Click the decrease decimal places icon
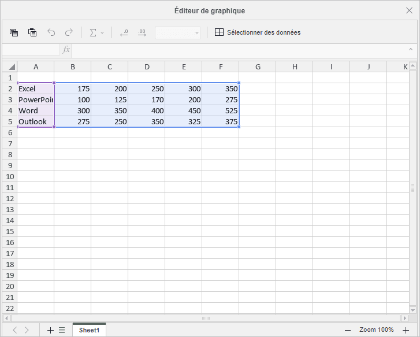This screenshot has height=337, width=420. click(x=124, y=32)
